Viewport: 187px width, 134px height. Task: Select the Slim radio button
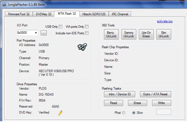coord(134,113)
